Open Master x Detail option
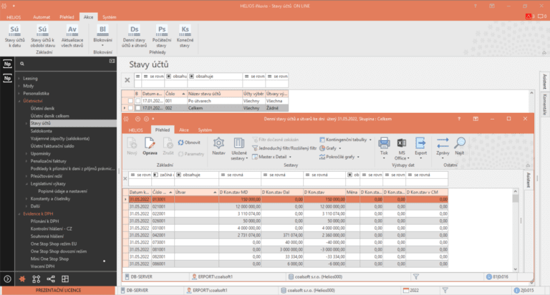The height and width of the screenshot is (295, 550). [x=272, y=157]
